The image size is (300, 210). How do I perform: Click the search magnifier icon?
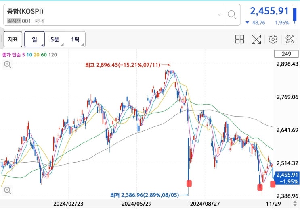[x=232, y=15]
